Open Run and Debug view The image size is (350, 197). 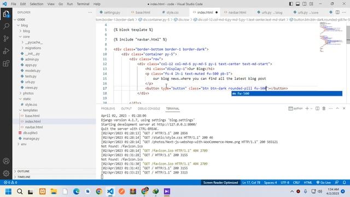[6, 51]
